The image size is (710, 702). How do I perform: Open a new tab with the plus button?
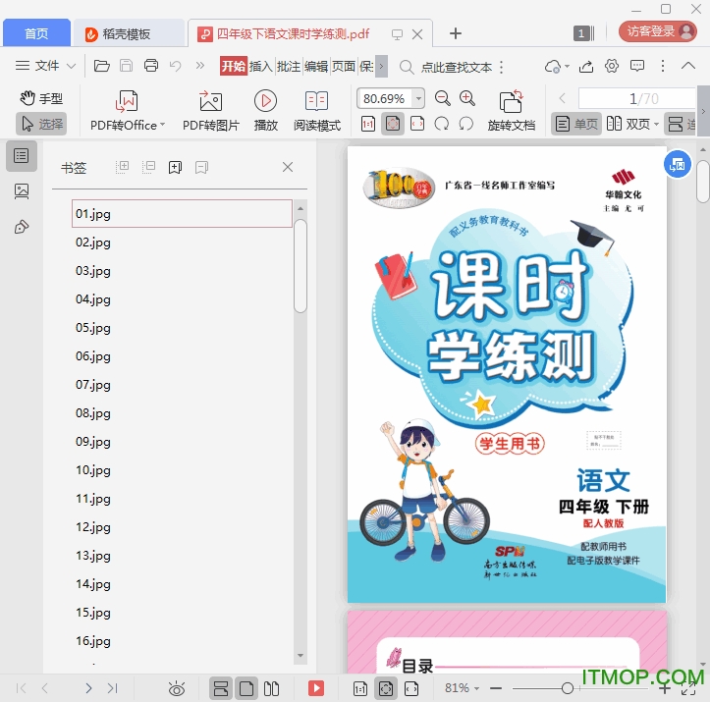coord(456,33)
